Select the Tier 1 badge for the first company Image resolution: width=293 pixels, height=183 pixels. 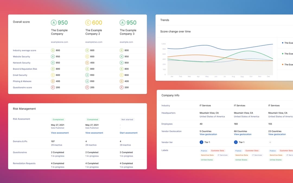201,142
